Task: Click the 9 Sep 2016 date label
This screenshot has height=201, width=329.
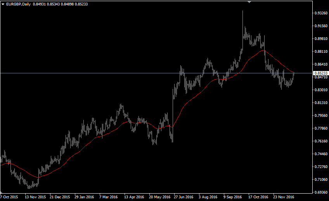Action: coord(232,197)
